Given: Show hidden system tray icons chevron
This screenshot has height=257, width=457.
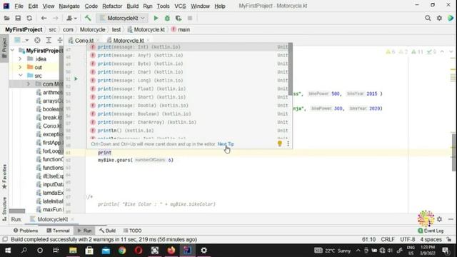Looking at the screenshot, I should click(x=358, y=251).
